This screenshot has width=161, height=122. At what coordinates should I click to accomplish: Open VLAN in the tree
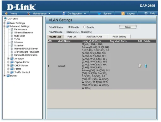(17, 39)
